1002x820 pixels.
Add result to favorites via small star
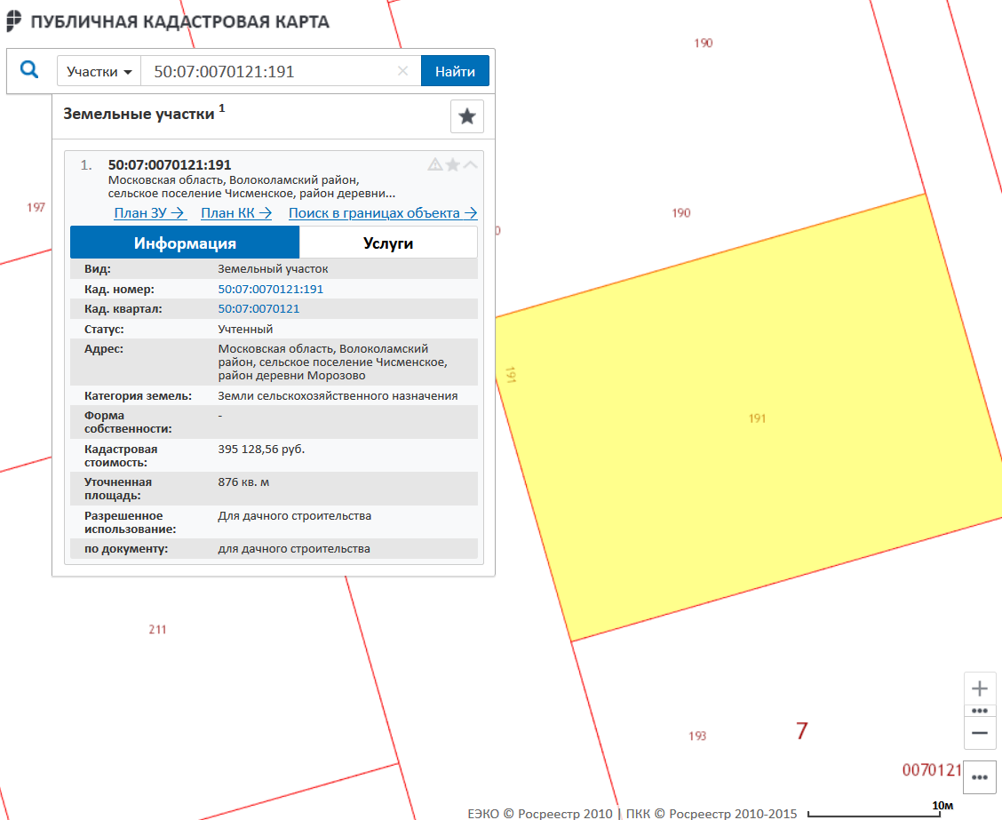[x=452, y=165]
